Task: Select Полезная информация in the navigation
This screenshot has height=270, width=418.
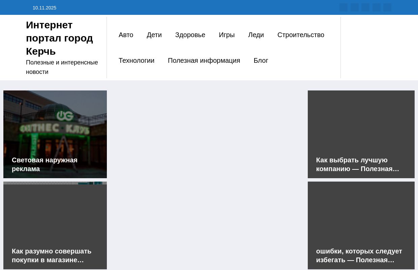Action: 204,60
